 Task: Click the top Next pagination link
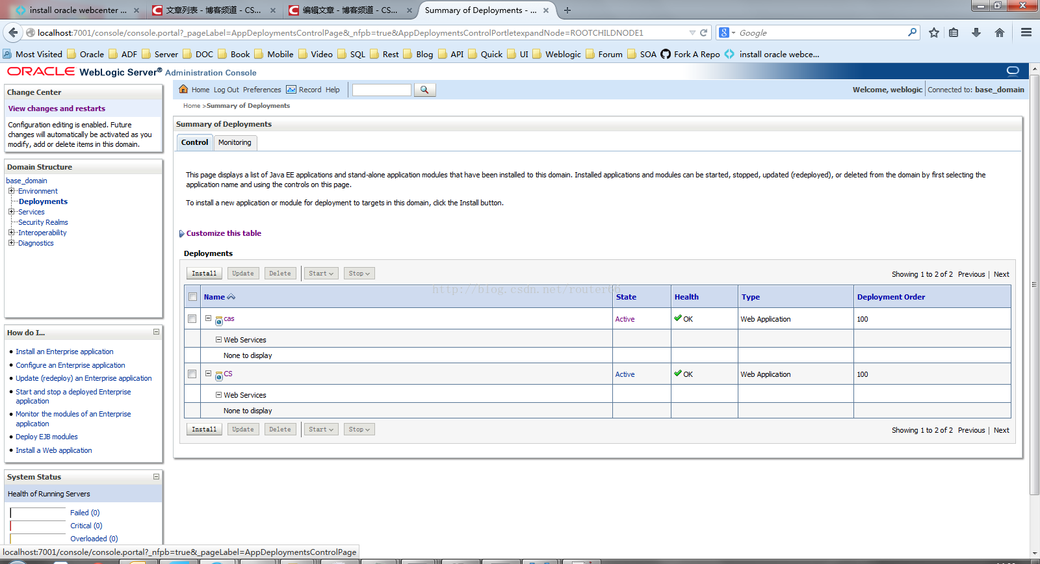(x=1001, y=274)
